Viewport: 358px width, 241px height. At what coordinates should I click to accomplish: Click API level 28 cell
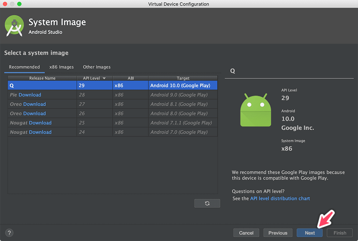(95, 95)
